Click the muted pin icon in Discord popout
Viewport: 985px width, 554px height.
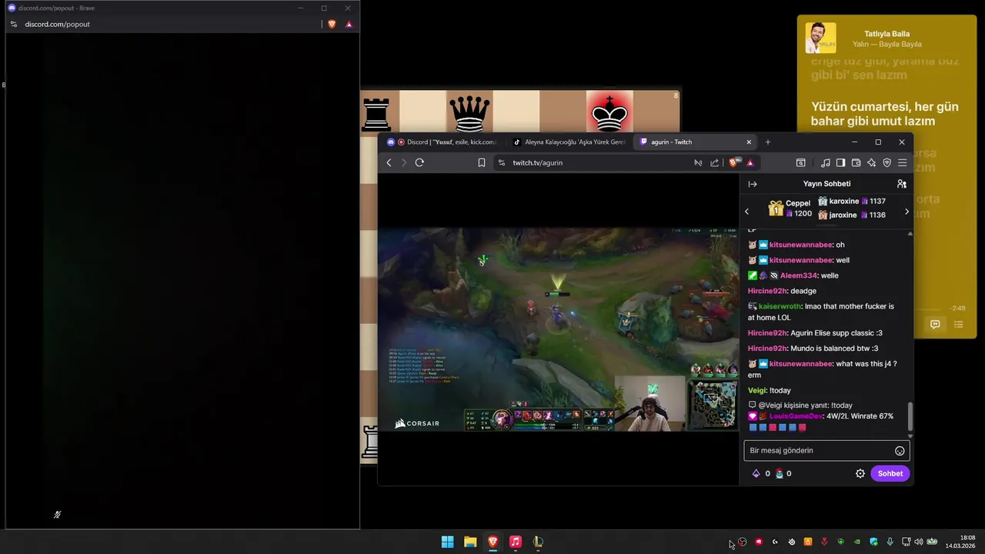point(57,515)
